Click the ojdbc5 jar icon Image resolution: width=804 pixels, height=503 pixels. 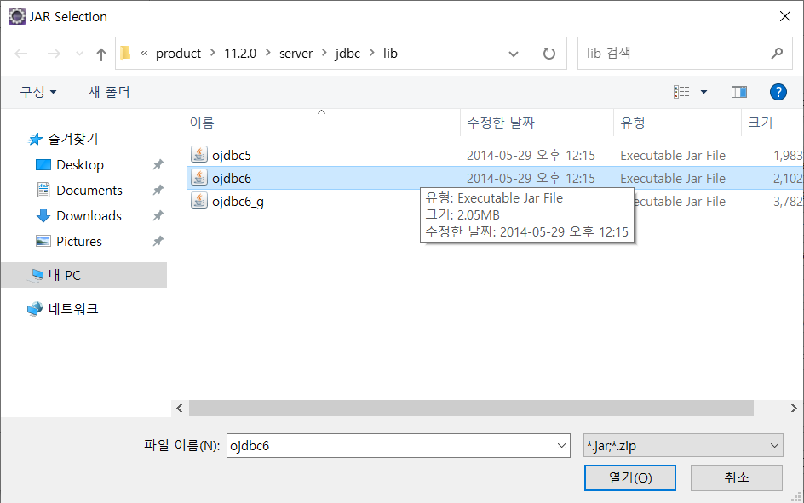coord(199,154)
